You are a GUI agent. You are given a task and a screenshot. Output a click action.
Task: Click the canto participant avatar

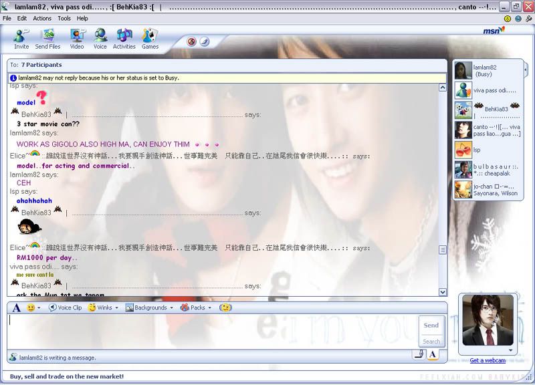tap(463, 130)
